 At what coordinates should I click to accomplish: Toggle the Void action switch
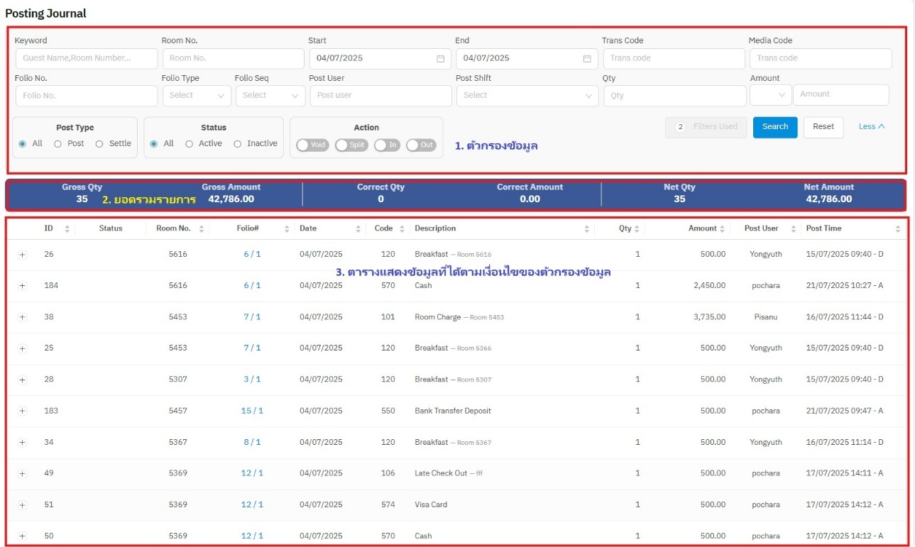(x=312, y=145)
